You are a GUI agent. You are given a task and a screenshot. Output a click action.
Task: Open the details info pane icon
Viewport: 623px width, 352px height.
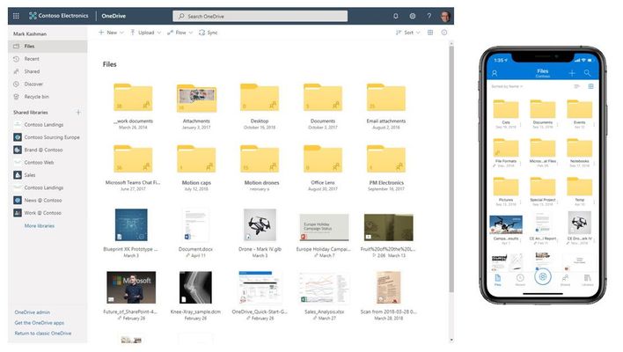[x=444, y=33]
